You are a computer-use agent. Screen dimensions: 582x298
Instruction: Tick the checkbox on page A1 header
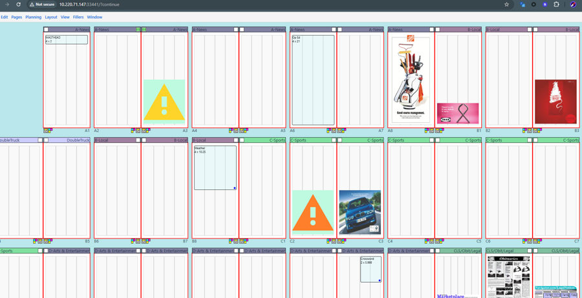pyautogui.click(x=46, y=30)
